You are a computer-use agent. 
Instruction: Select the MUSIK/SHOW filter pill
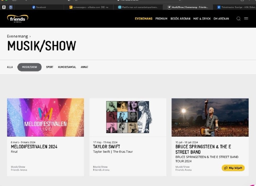(29, 67)
